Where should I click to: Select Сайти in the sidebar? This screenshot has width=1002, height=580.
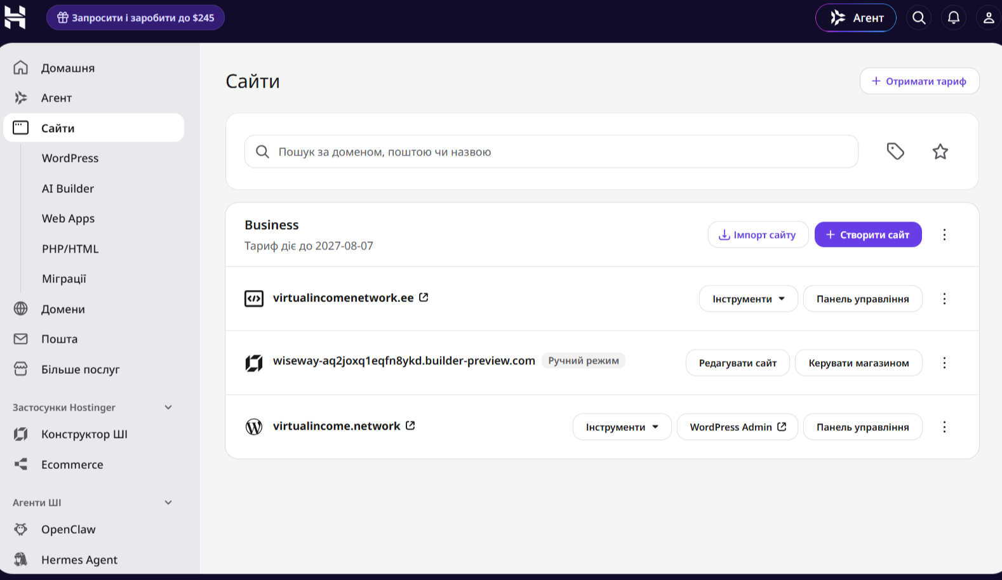click(x=94, y=128)
